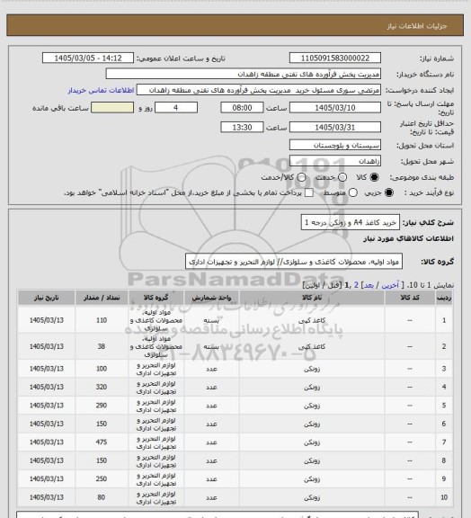
Task: Open the اطلاعات تماس خریدار link
Action: pos(101,90)
